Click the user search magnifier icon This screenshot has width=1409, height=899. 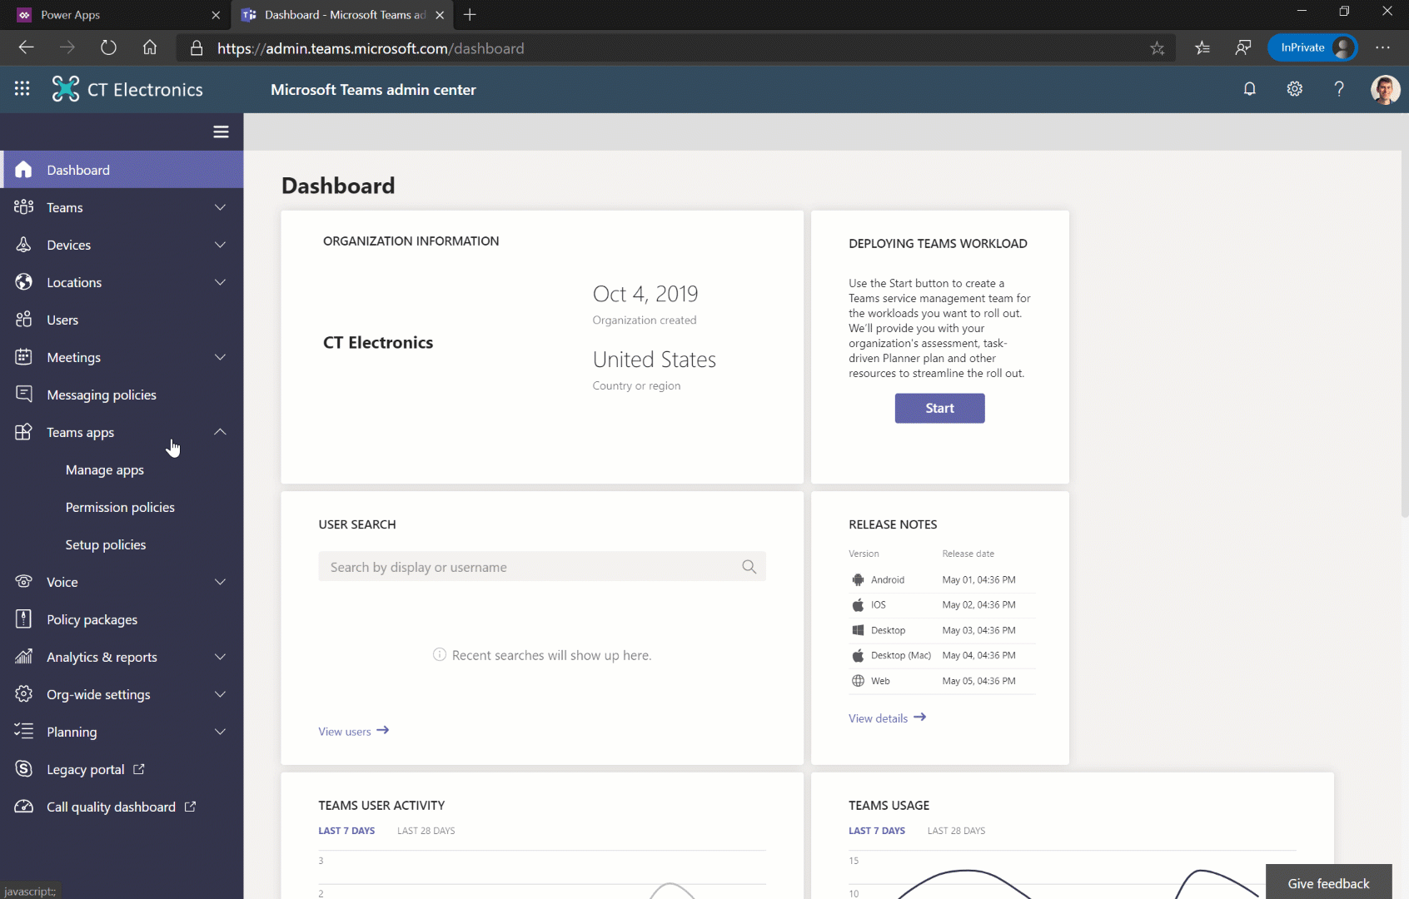click(x=749, y=567)
